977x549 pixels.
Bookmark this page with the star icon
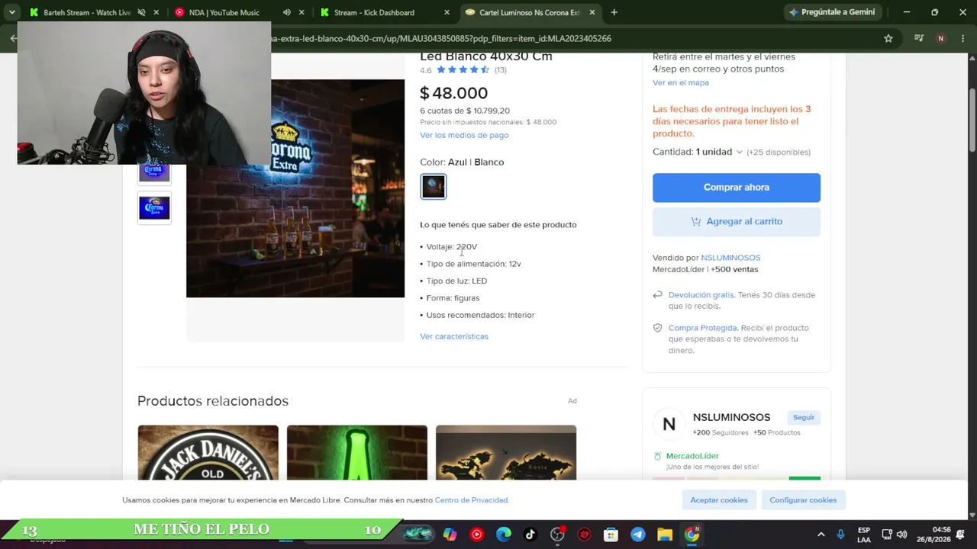click(888, 38)
